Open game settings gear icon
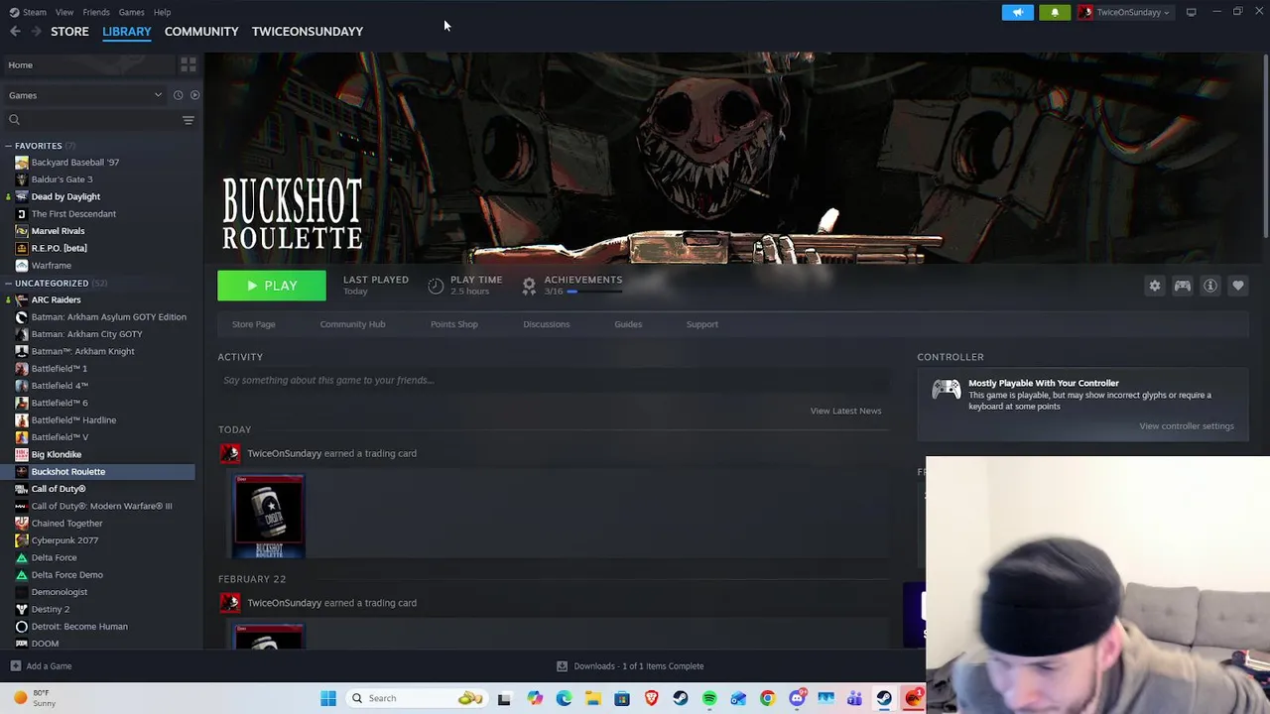The height and width of the screenshot is (714, 1270). point(1155,286)
